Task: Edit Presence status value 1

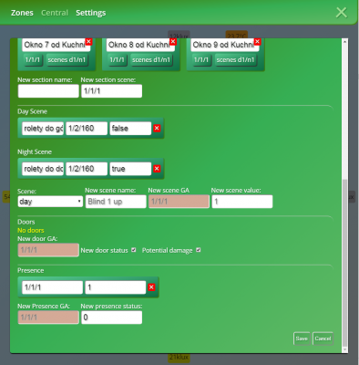Action: tap(116, 287)
